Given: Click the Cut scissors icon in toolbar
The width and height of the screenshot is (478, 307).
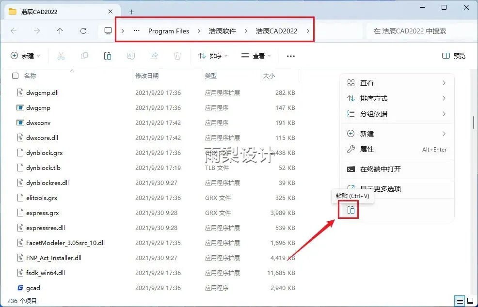Looking at the screenshot, I should [61, 56].
